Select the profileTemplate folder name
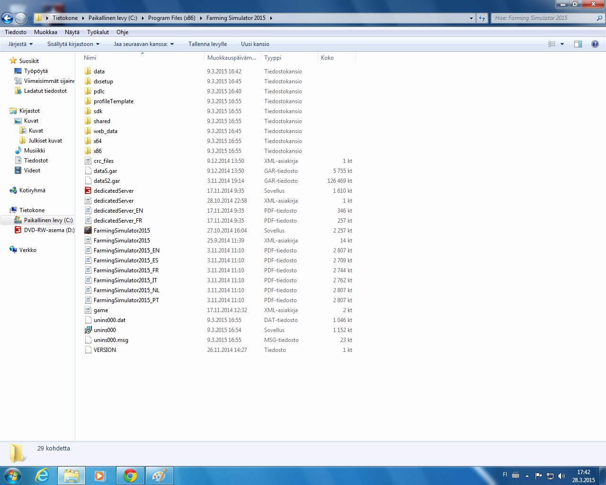 [x=114, y=101]
